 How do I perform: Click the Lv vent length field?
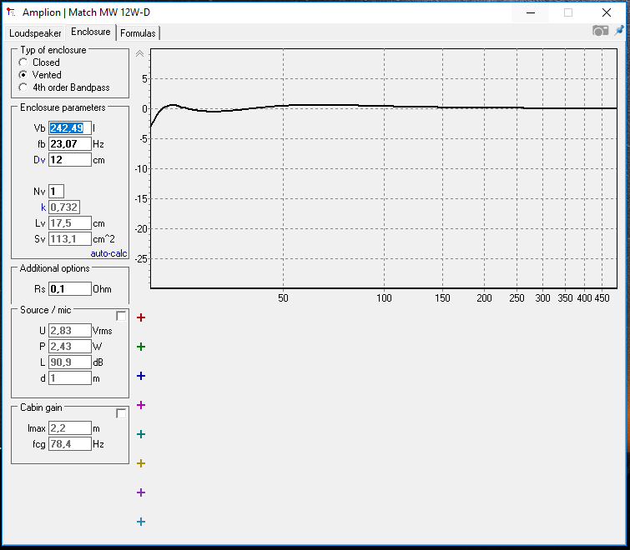click(70, 223)
